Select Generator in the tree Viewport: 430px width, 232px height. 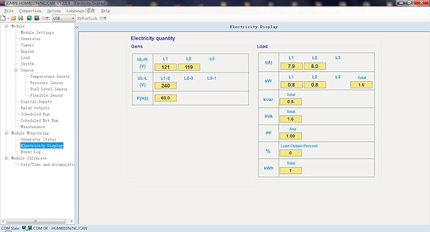pyautogui.click(x=30, y=39)
